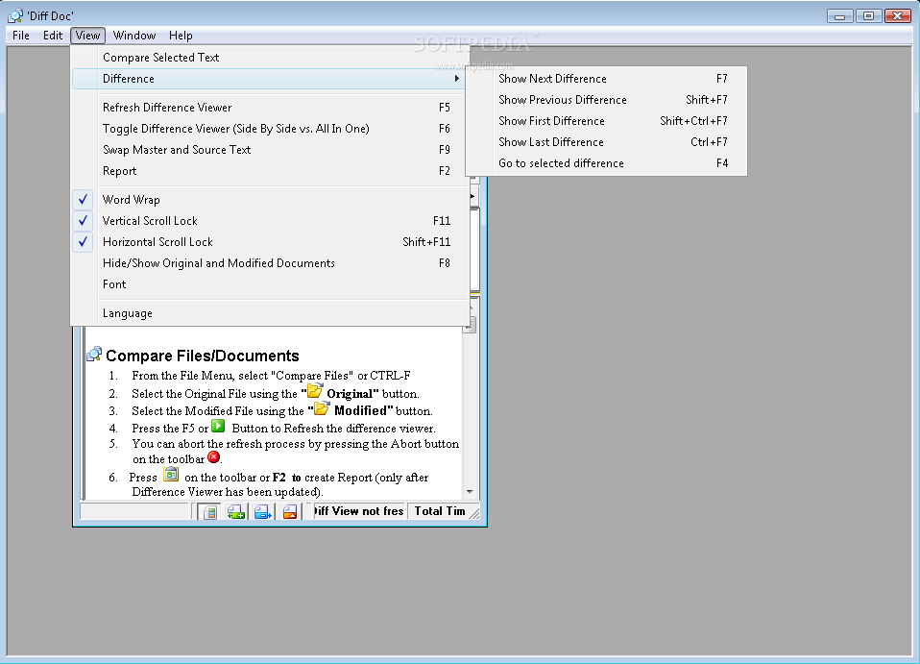Viewport: 920px width, 664px height.
Task: Choose Go to selected difference
Action: click(607, 163)
